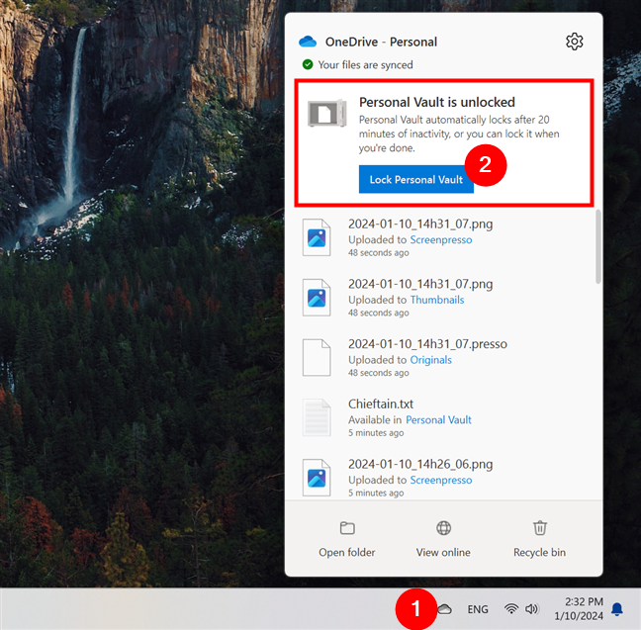Select file name 2024-01-10_14h31_07.presso
This screenshot has width=641, height=630.
pyautogui.click(x=427, y=344)
